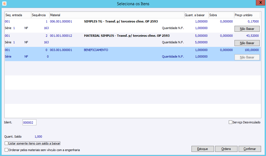Viewport: 266px width, 156px height.
Task: Click the MATERIAL SIMPLES - Transf. p/ terceiros description
Action: [x=127, y=36]
